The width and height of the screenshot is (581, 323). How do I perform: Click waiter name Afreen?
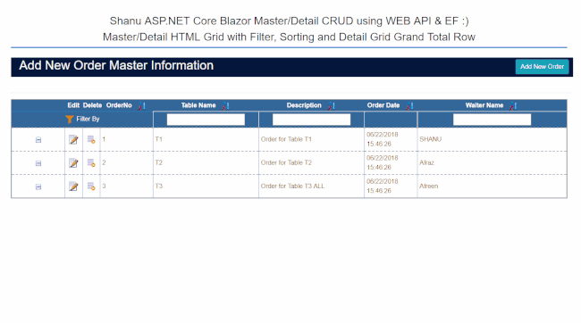[x=428, y=186]
